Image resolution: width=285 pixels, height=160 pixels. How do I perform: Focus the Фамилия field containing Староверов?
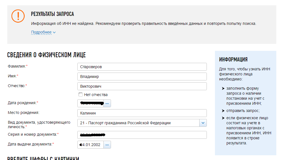(x=142, y=67)
